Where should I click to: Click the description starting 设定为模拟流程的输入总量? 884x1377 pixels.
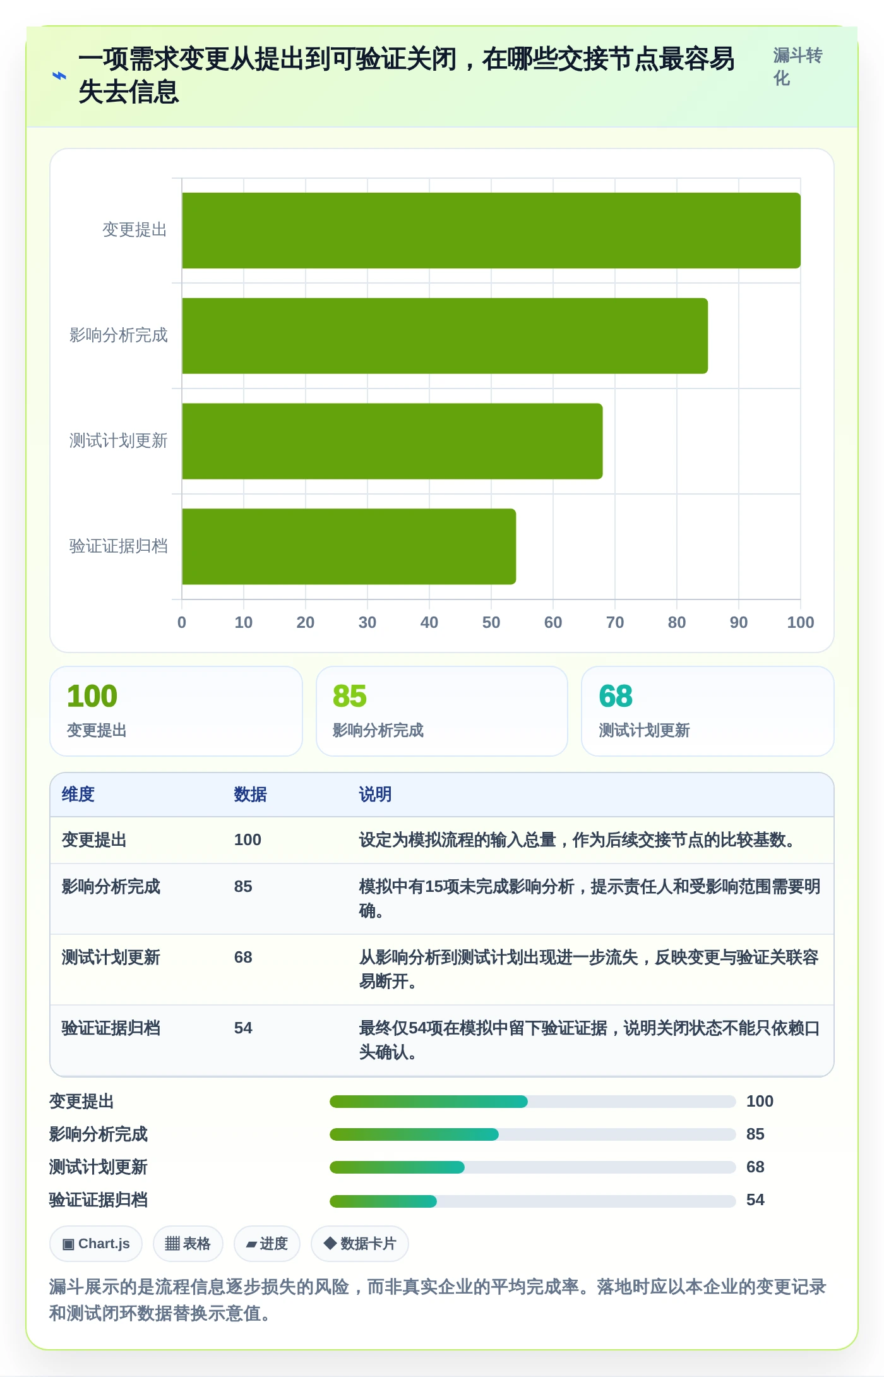pyautogui.click(x=577, y=840)
